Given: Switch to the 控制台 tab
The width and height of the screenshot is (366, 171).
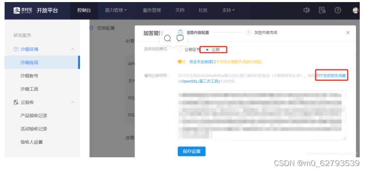Looking at the screenshot, I should (84, 10).
